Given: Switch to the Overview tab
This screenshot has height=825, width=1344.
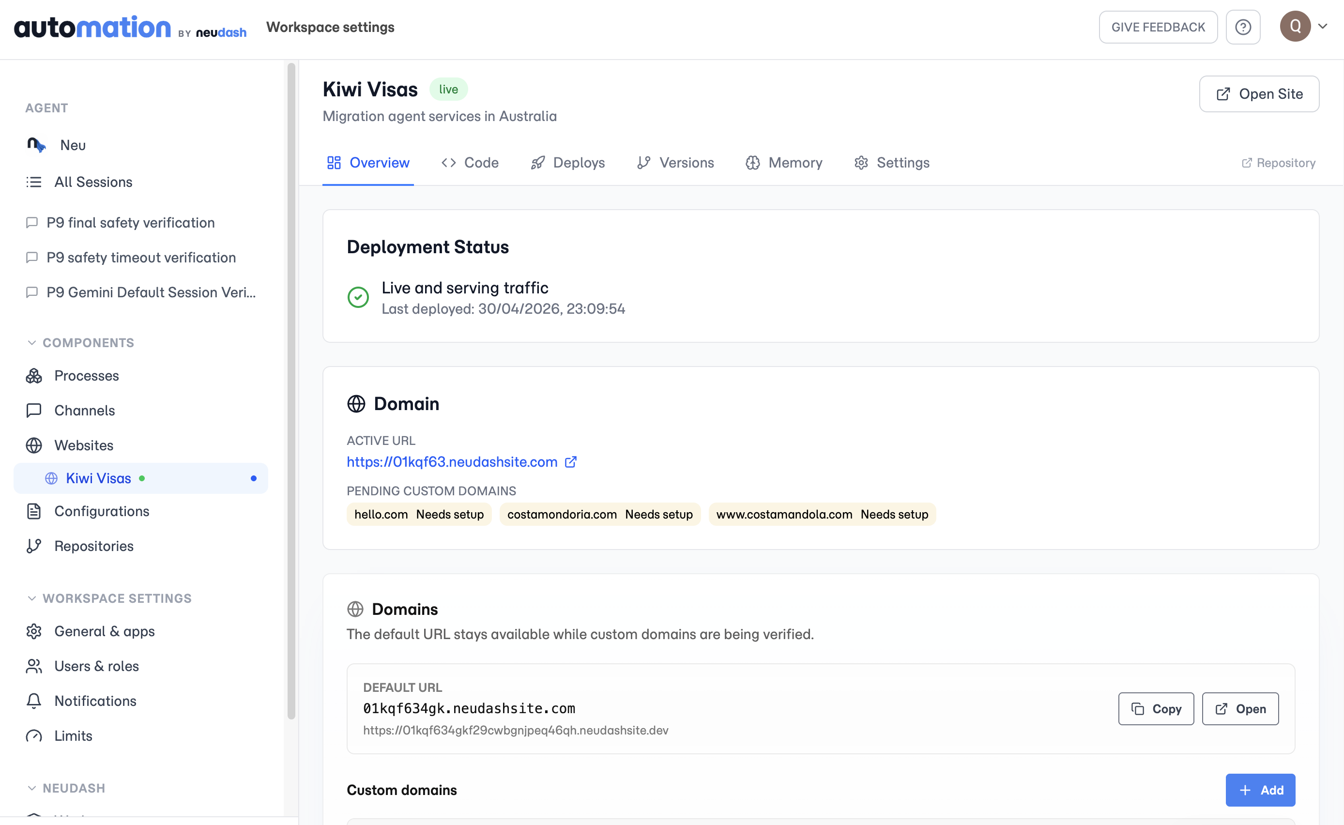Looking at the screenshot, I should [x=368, y=163].
